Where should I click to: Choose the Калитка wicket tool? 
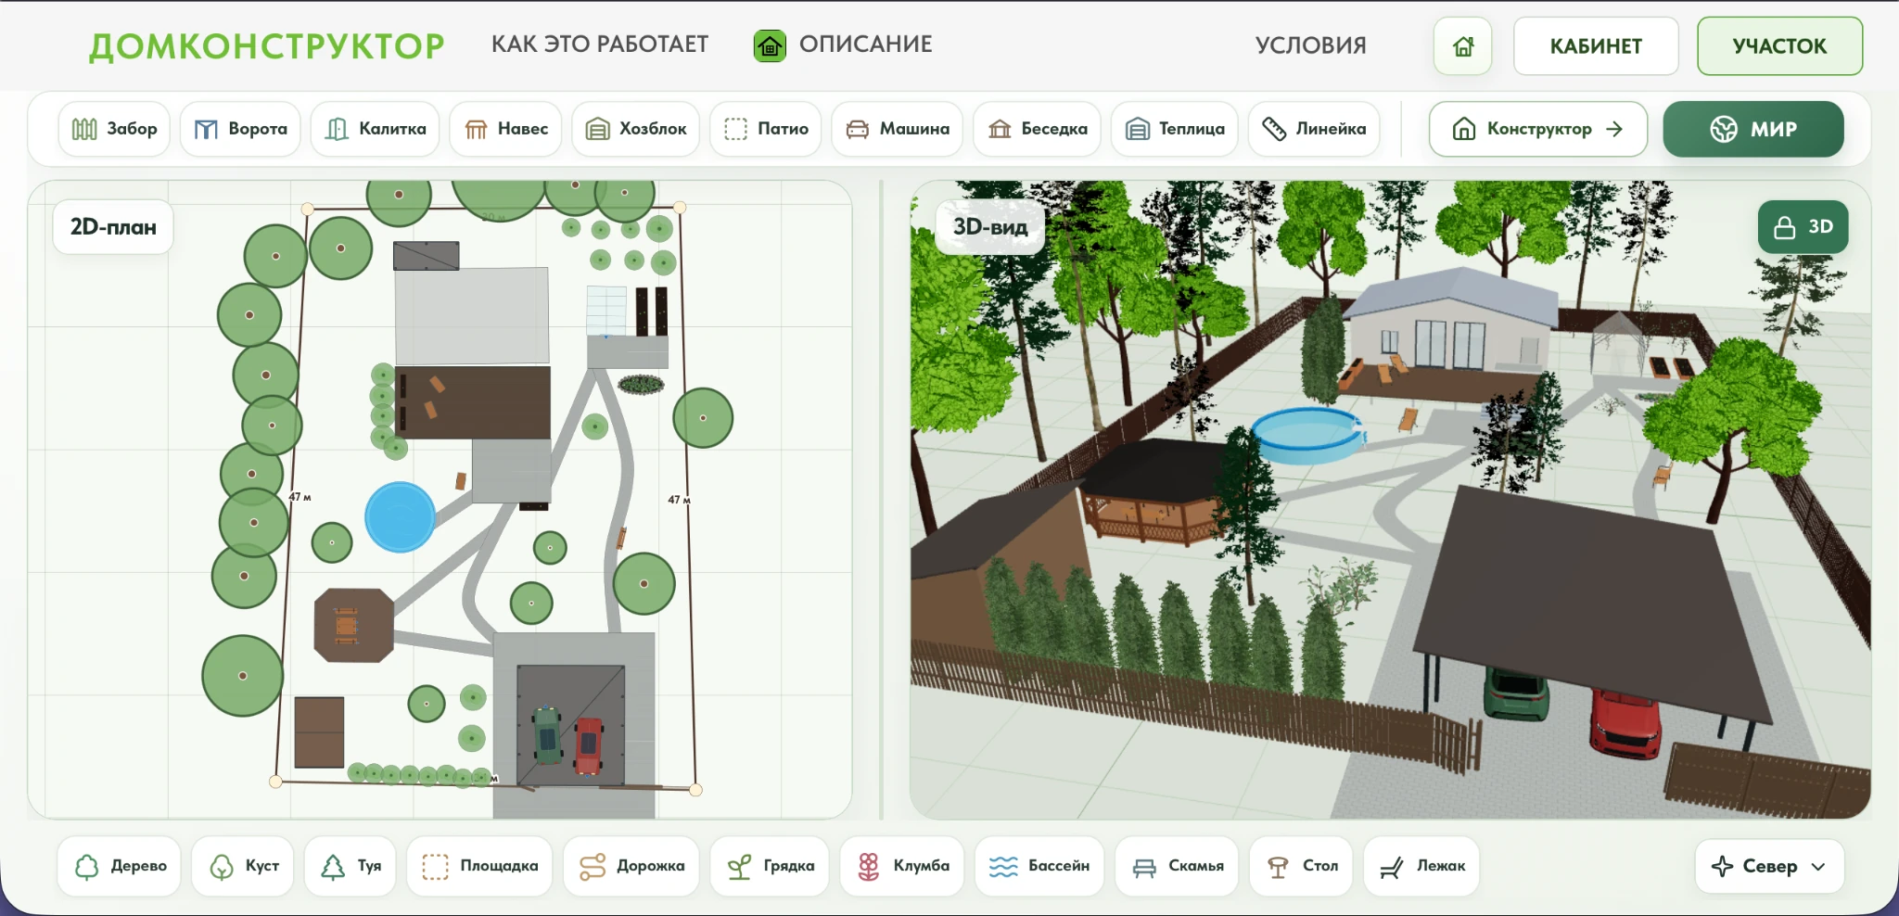click(x=375, y=129)
